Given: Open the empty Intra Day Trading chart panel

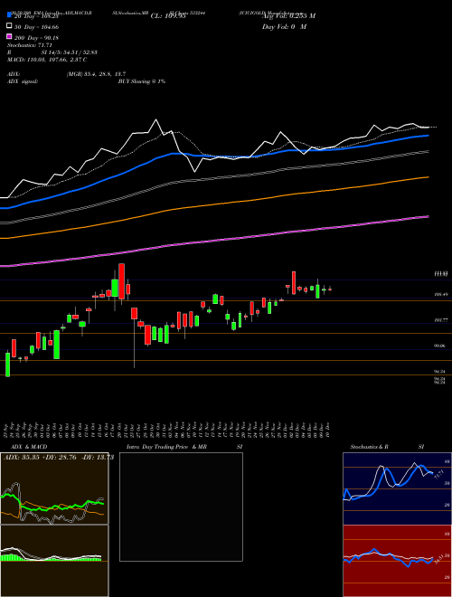Looking at the screenshot, I should point(181,507).
